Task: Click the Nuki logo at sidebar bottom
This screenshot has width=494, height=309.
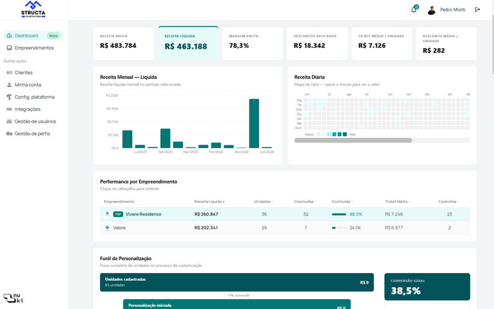Action: point(13,298)
